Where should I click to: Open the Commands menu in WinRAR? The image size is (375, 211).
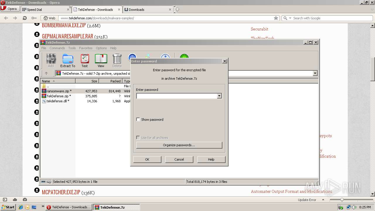click(57, 48)
